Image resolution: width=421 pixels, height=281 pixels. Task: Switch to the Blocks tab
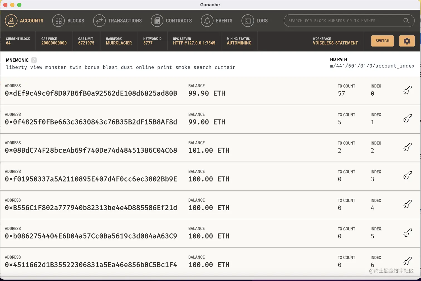point(68,21)
